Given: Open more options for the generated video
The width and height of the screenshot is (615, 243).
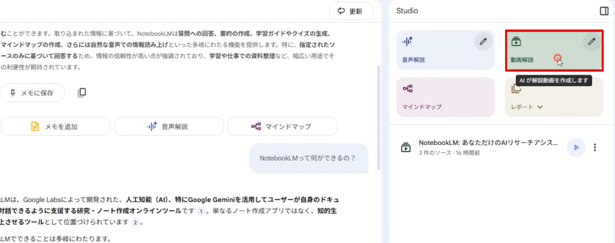Looking at the screenshot, I should click(595, 147).
